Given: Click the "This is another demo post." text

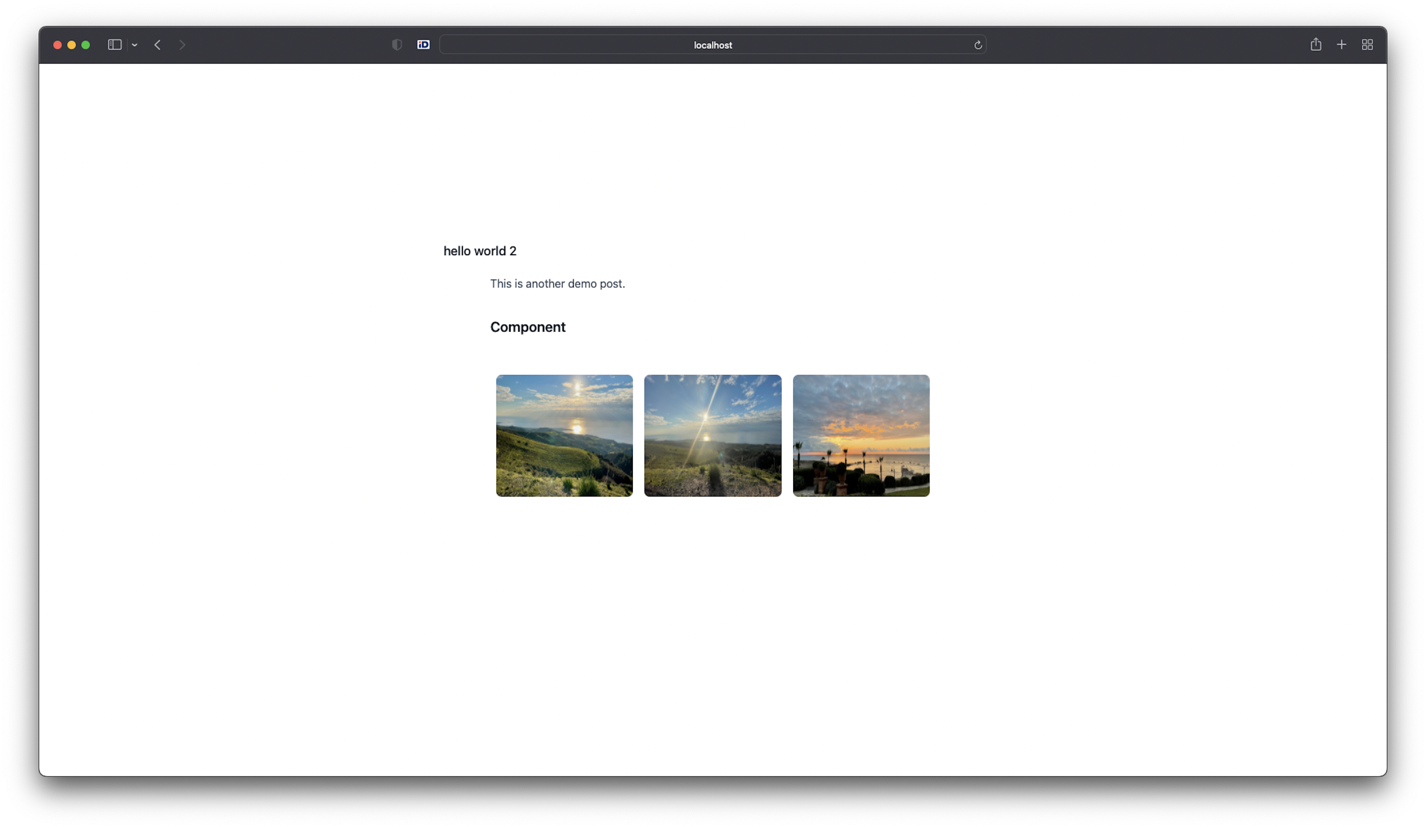Looking at the screenshot, I should click(x=557, y=284).
